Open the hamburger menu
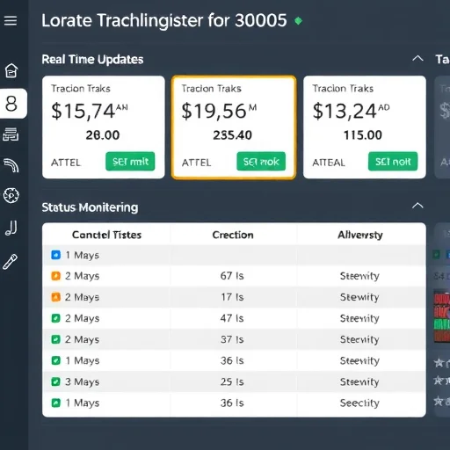Image resolution: width=450 pixels, height=450 pixels. coord(11,21)
